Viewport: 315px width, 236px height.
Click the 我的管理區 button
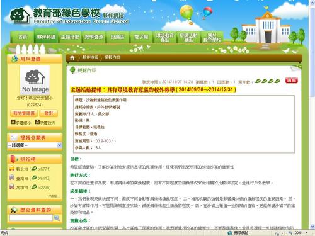tap(24, 113)
